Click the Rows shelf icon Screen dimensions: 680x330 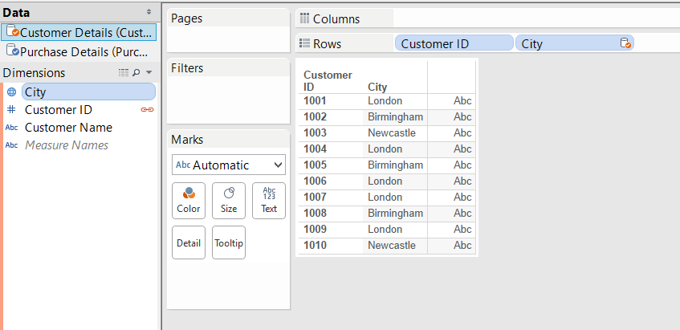click(x=304, y=43)
